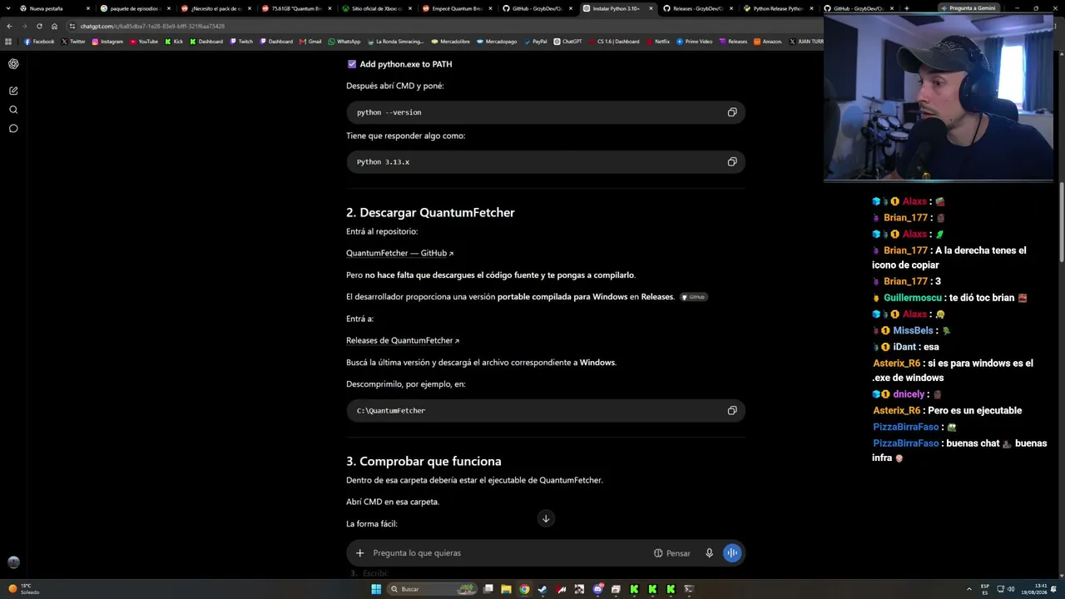Open the browser home page
Screen dimensions: 1065x599
click(54, 26)
